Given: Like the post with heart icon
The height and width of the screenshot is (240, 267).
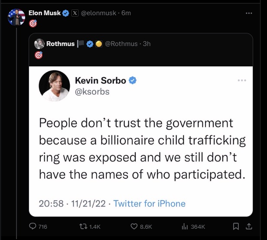Looking at the screenshot, I should (134, 226).
